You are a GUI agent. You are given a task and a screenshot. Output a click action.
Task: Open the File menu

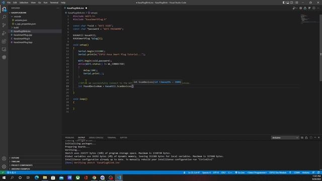click(x=9, y=3)
